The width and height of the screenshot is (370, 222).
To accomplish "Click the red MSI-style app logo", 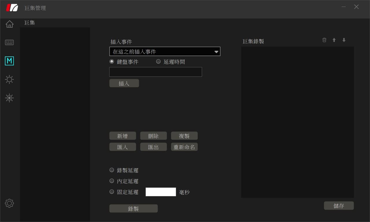I will click(12, 8).
